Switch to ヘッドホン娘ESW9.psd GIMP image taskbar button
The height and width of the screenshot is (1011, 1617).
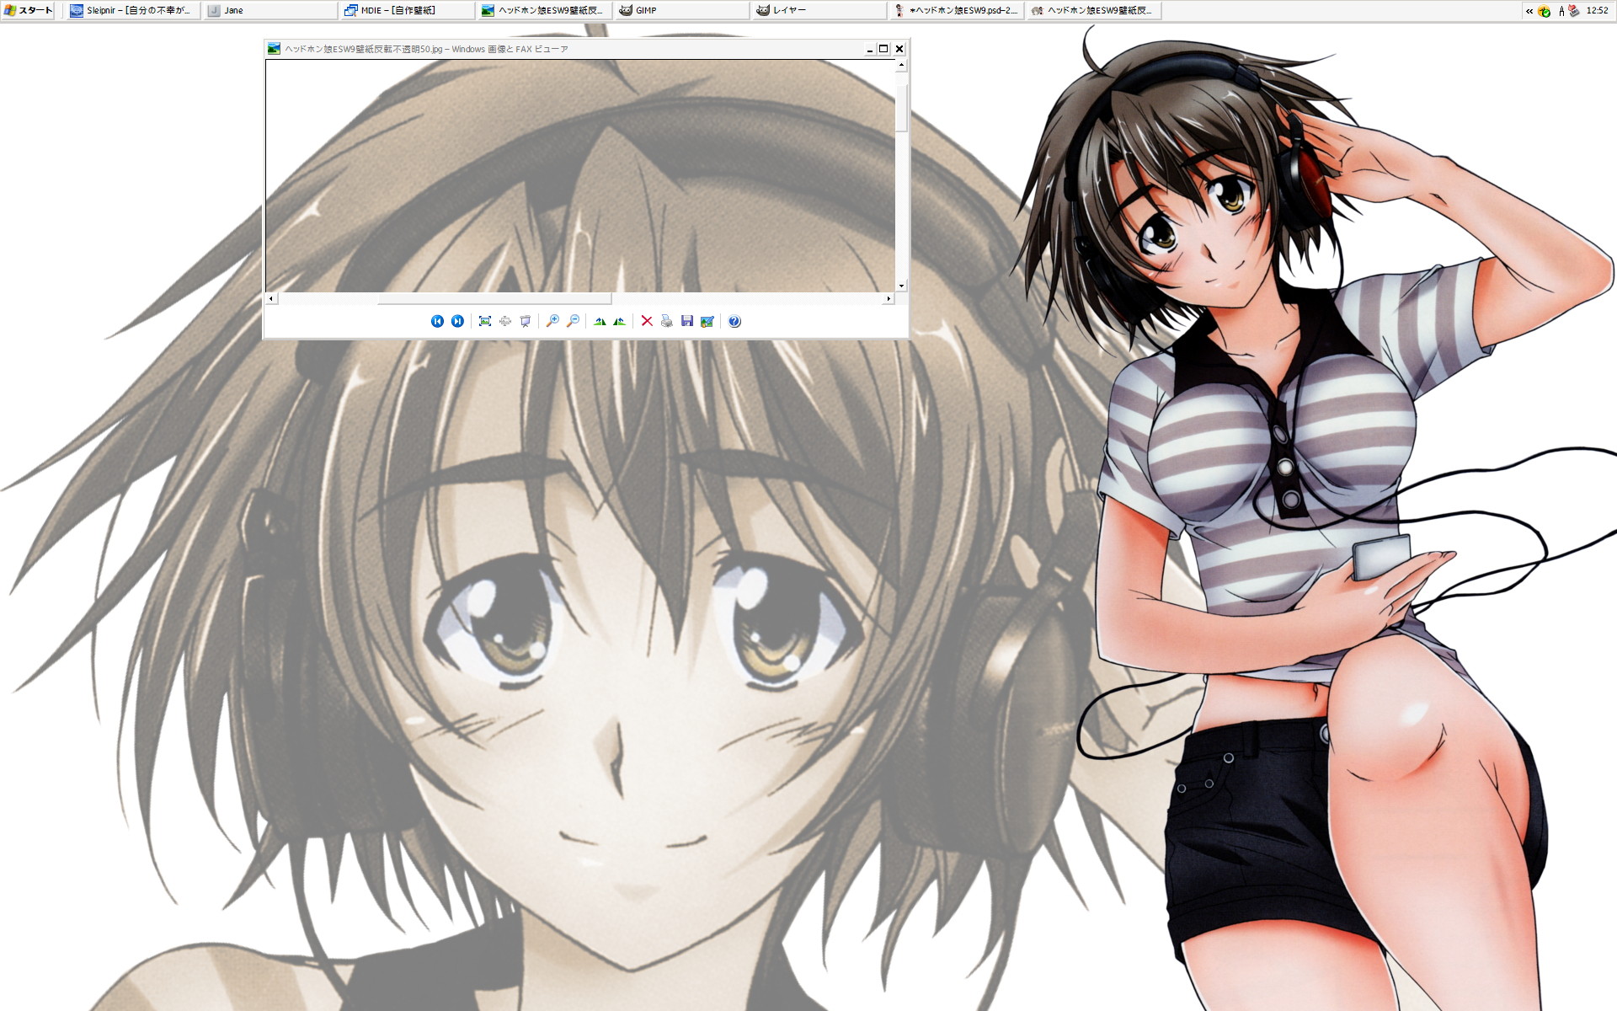coord(956,10)
